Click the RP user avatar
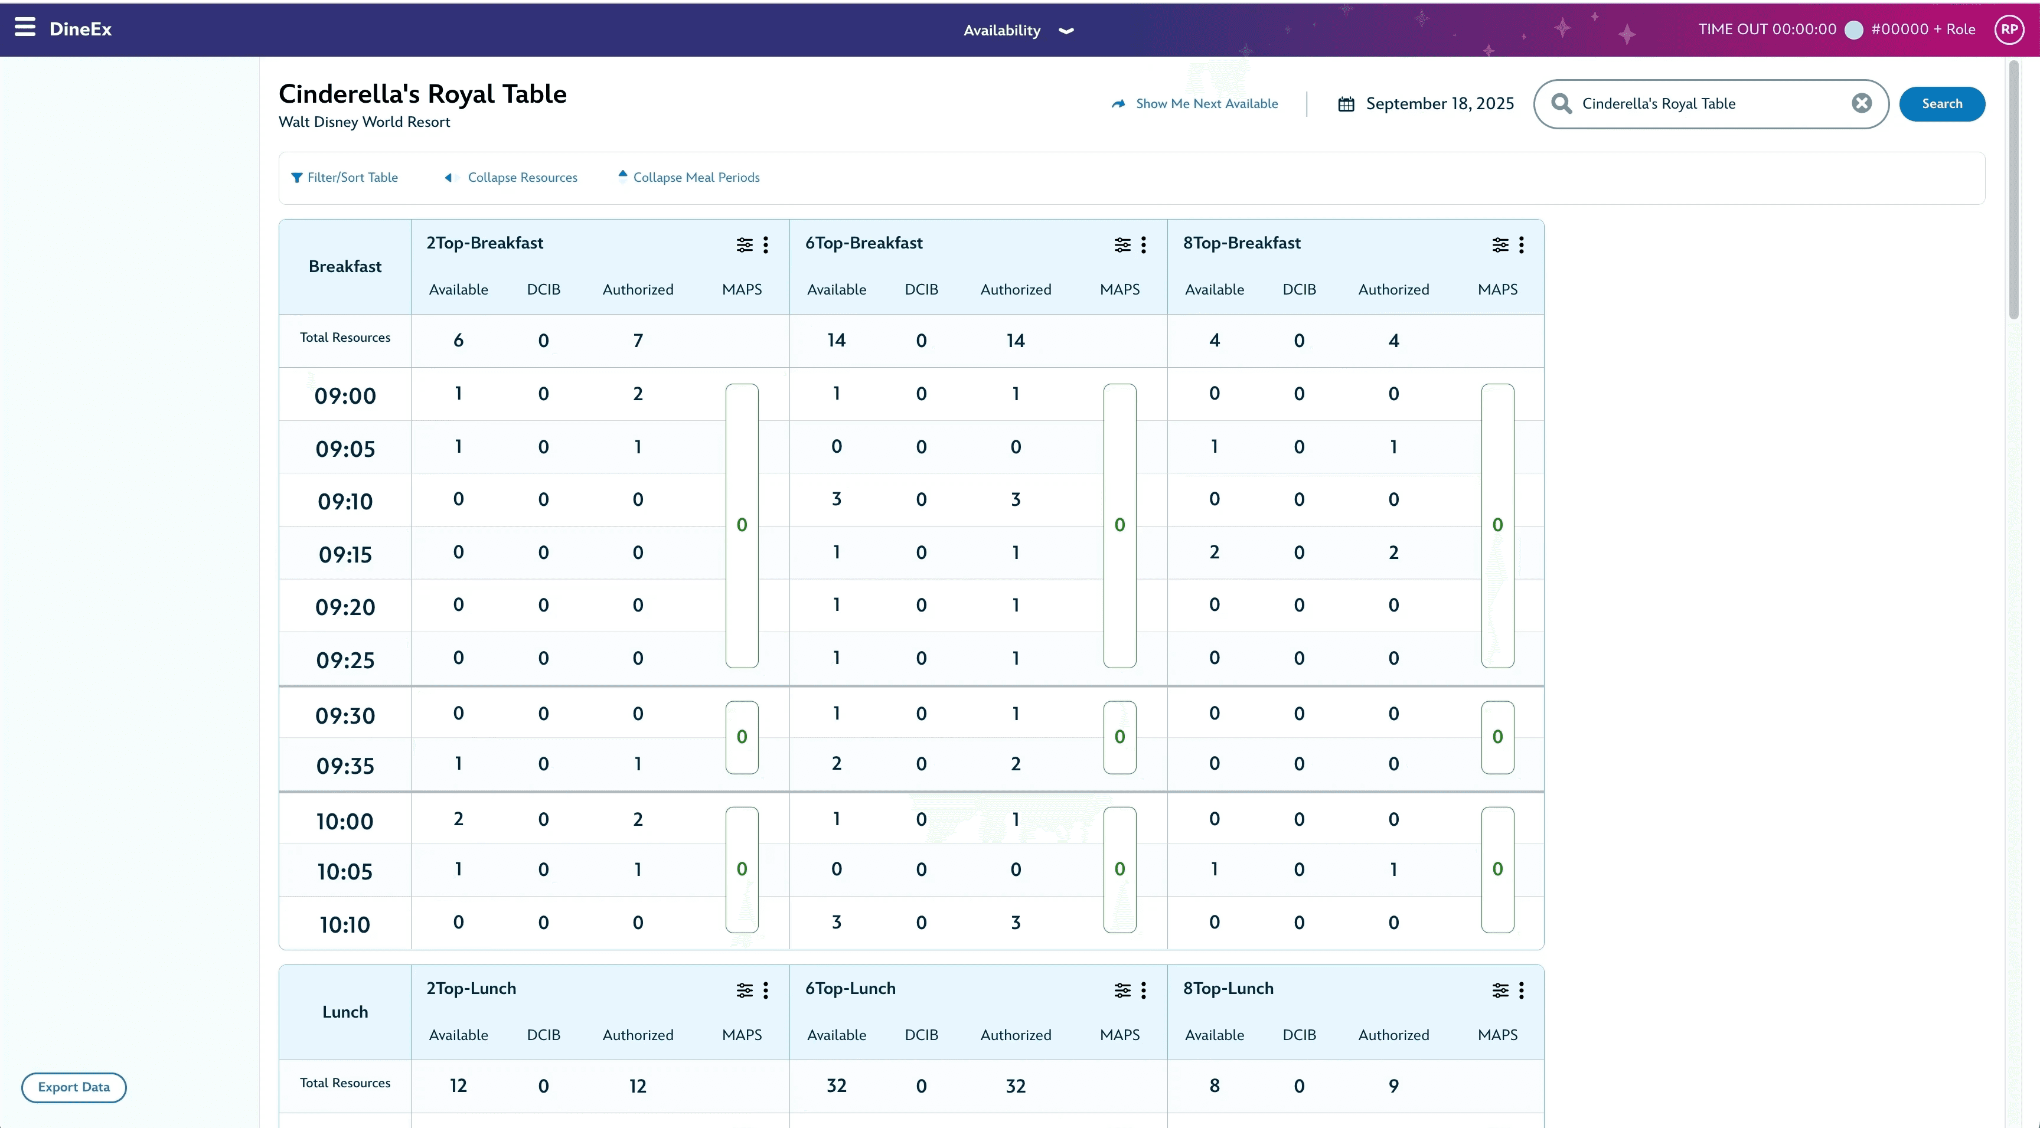 point(2009,30)
